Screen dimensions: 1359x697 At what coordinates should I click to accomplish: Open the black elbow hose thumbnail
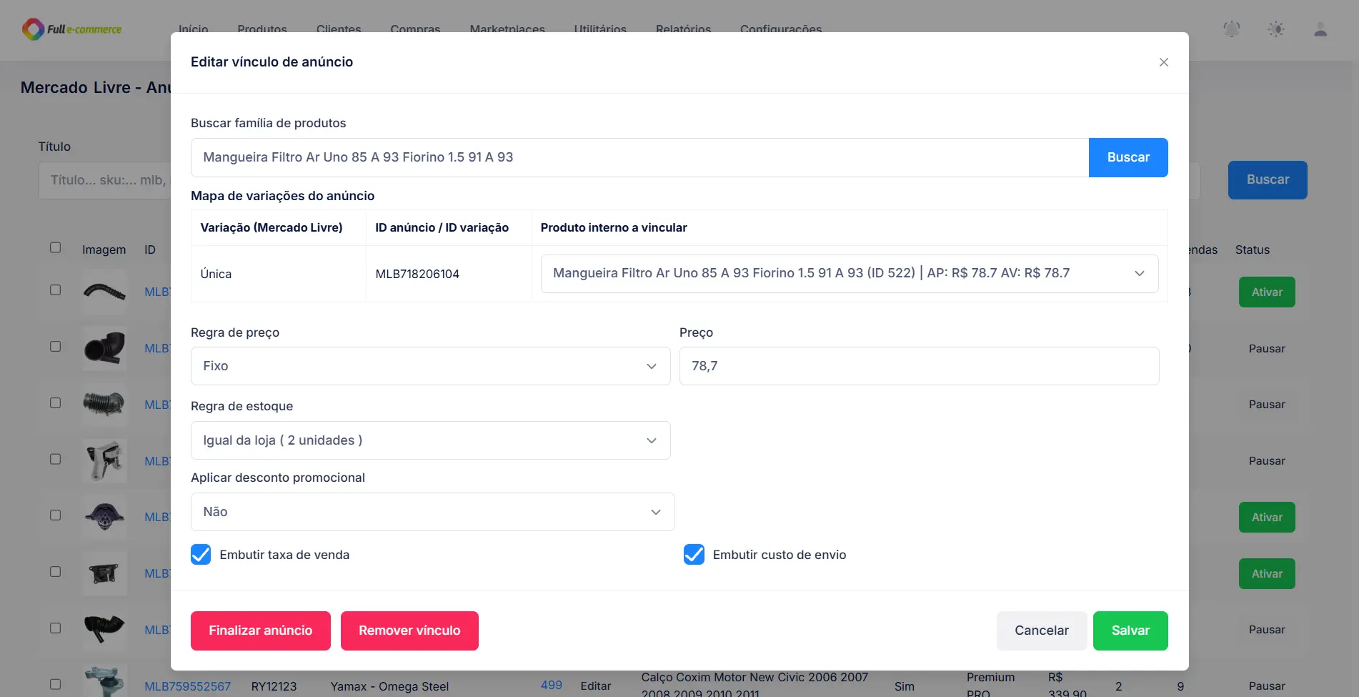[104, 348]
